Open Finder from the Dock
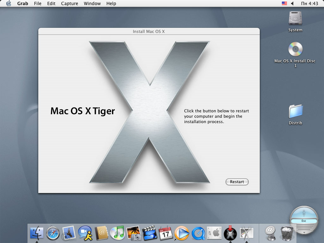This screenshot has height=243, width=324. point(37,233)
